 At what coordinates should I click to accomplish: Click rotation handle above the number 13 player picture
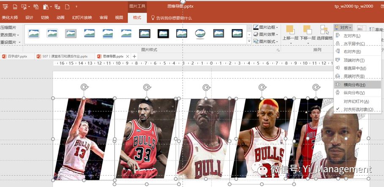84,87
